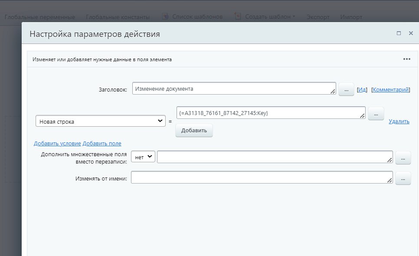This screenshot has height=256, width=419.
Task: Click the create template icon in the toolbar
Action: click(238, 16)
